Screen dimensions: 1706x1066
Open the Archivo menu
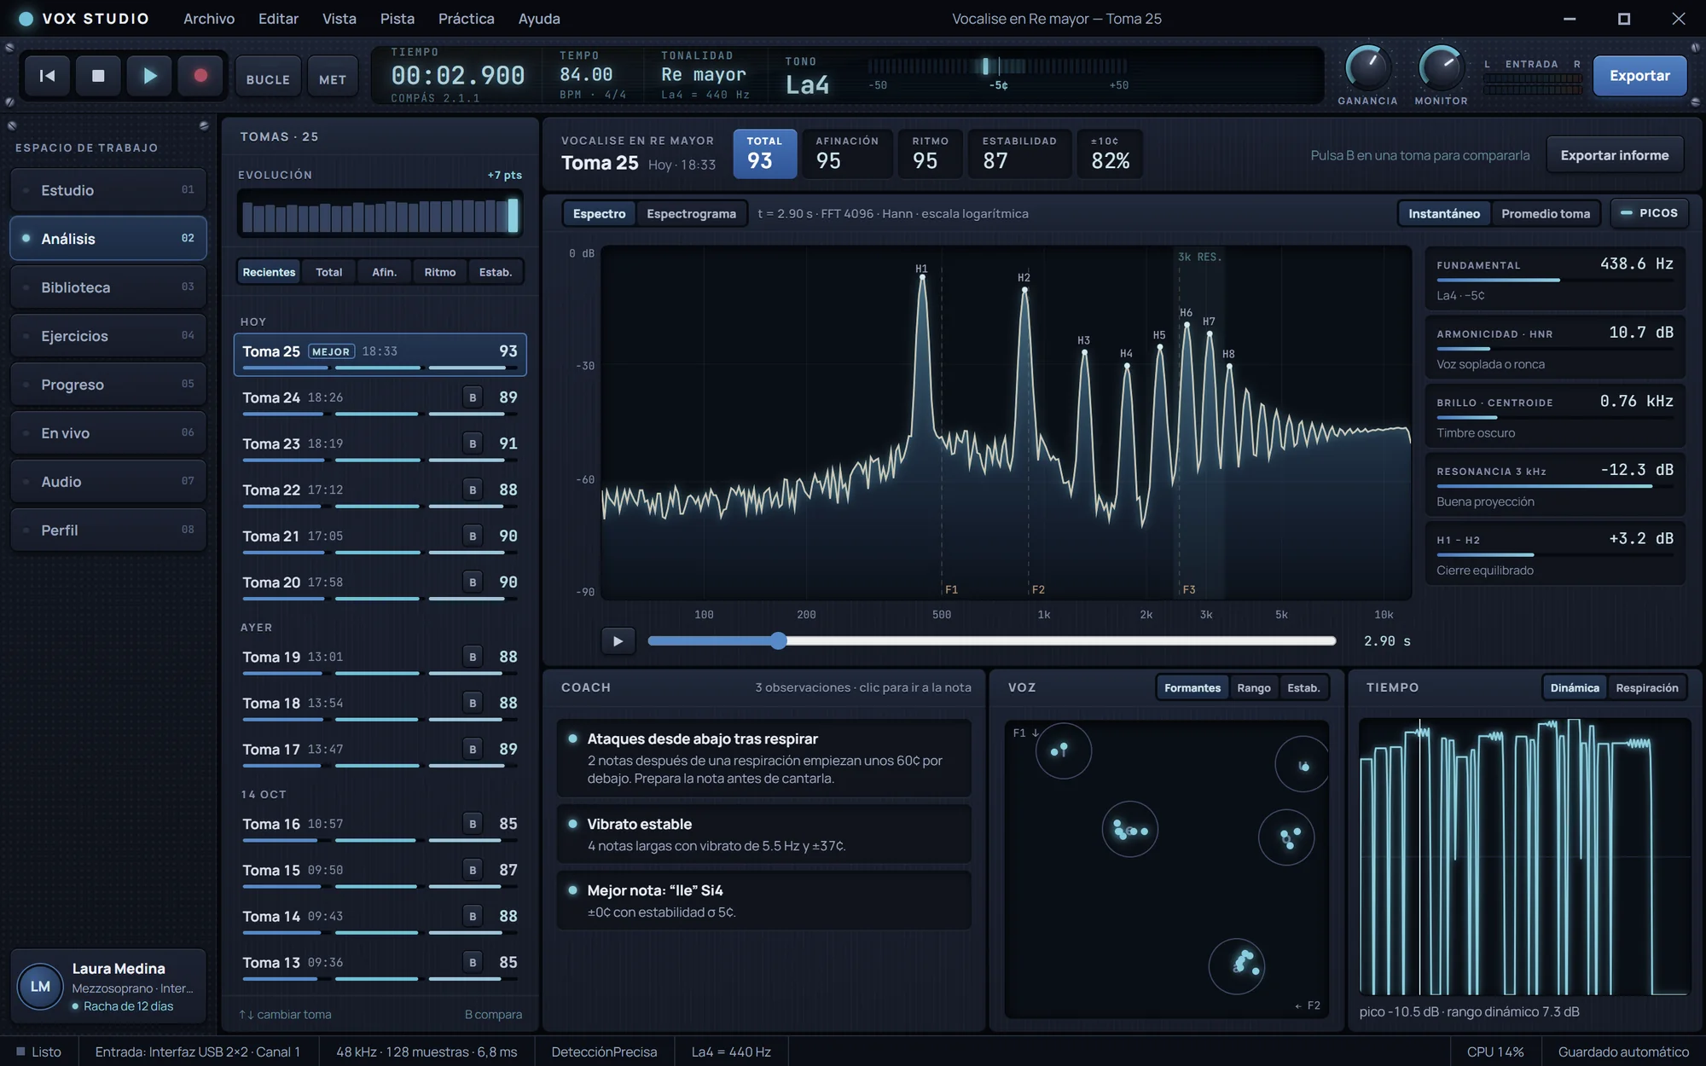pyautogui.click(x=209, y=19)
